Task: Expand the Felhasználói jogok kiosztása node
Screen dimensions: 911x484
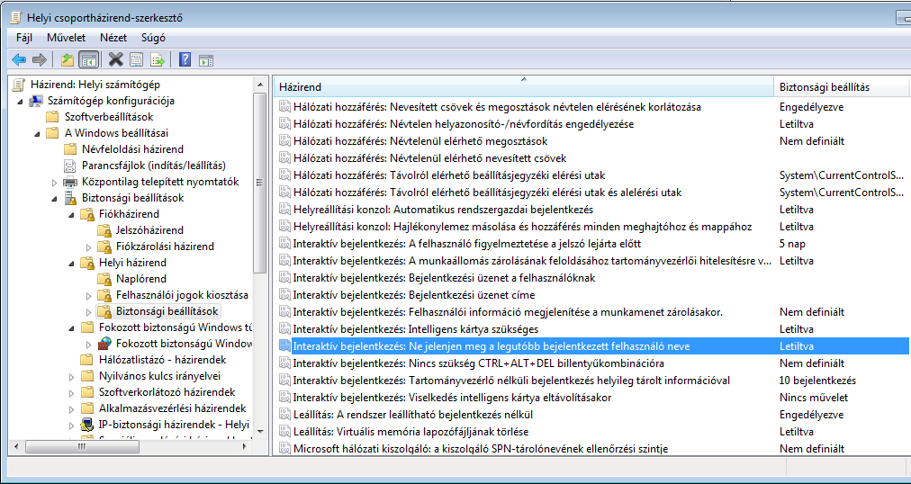Action: (x=89, y=295)
